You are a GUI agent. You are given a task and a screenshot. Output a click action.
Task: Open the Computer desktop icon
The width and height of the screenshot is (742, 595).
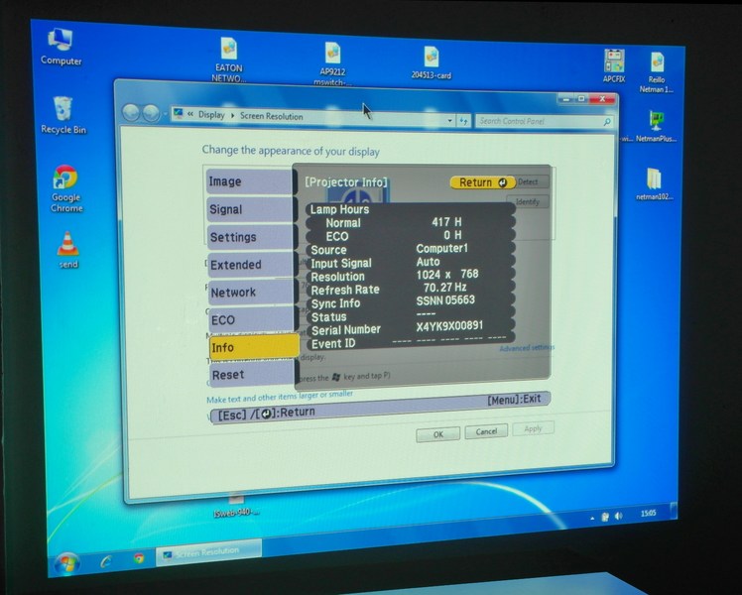61,46
